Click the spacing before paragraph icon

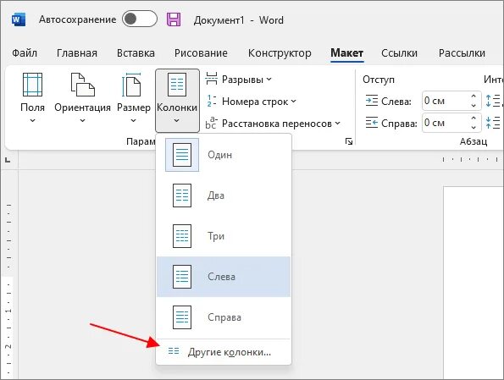tap(493, 101)
